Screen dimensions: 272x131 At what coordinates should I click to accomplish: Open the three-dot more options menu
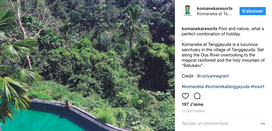point(263,124)
